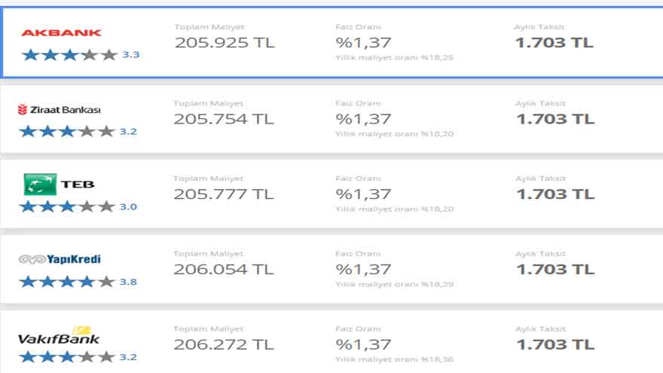The image size is (663, 373).
Task: Click Akbank monthly installment 1.703 TL
Action: click(555, 43)
